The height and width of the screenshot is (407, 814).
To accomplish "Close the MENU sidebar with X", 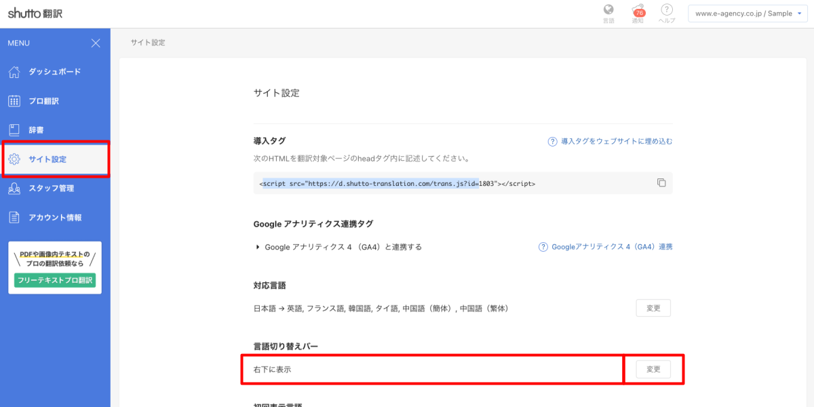I will click(96, 43).
